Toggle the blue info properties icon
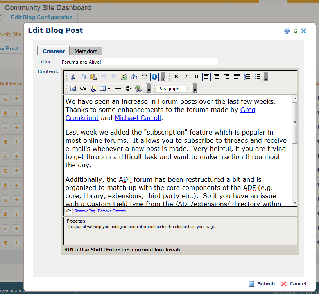319x294 pixels. click(x=154, y=77)
